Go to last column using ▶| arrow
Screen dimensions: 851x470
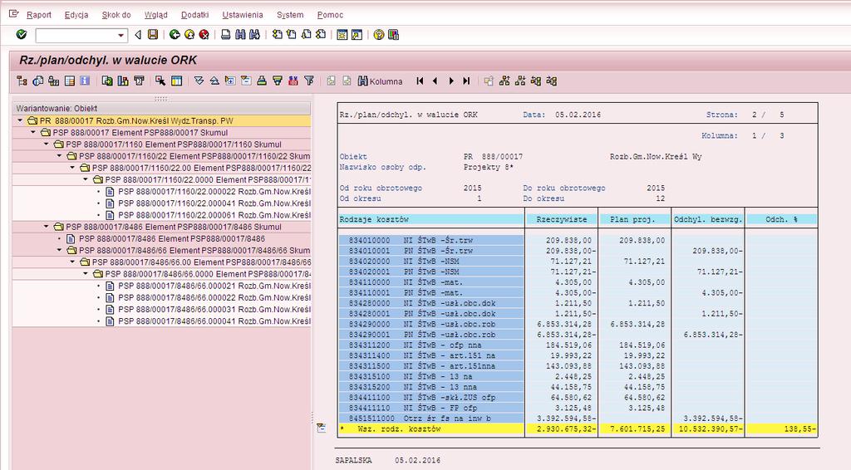click(x=466, y=81)
